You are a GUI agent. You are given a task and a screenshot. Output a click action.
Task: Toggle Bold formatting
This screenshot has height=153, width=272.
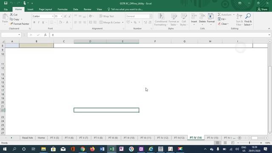tap(34, 23)
